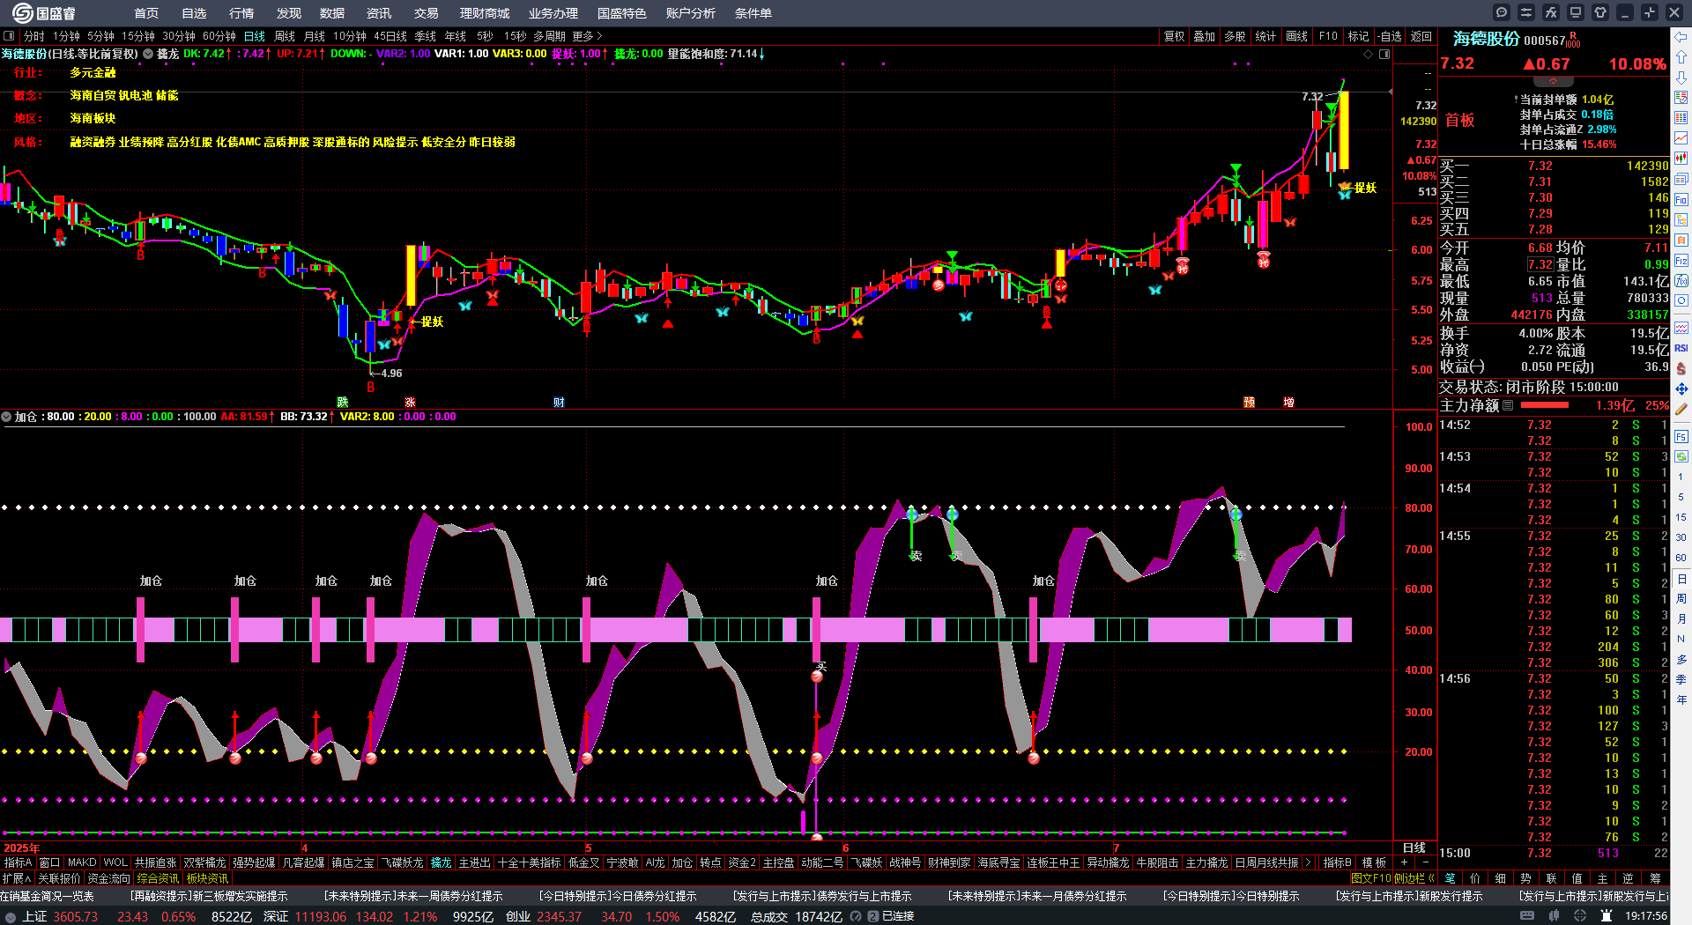The height and width of the screenshot is (925, 1692).
Task: Toggle 笔 tick detail view
Action: click(1451, 878)
